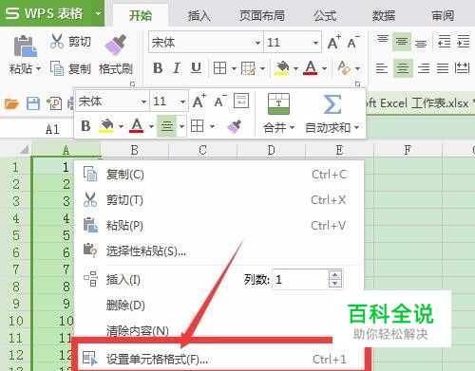This screenshot has width=475, height=371.
Task: Open the WPS application menu arrow
Action: tap(98, 13)
